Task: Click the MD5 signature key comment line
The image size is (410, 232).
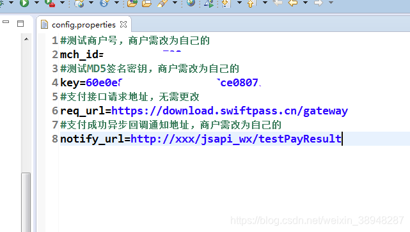Action: (x=150, y=69)
